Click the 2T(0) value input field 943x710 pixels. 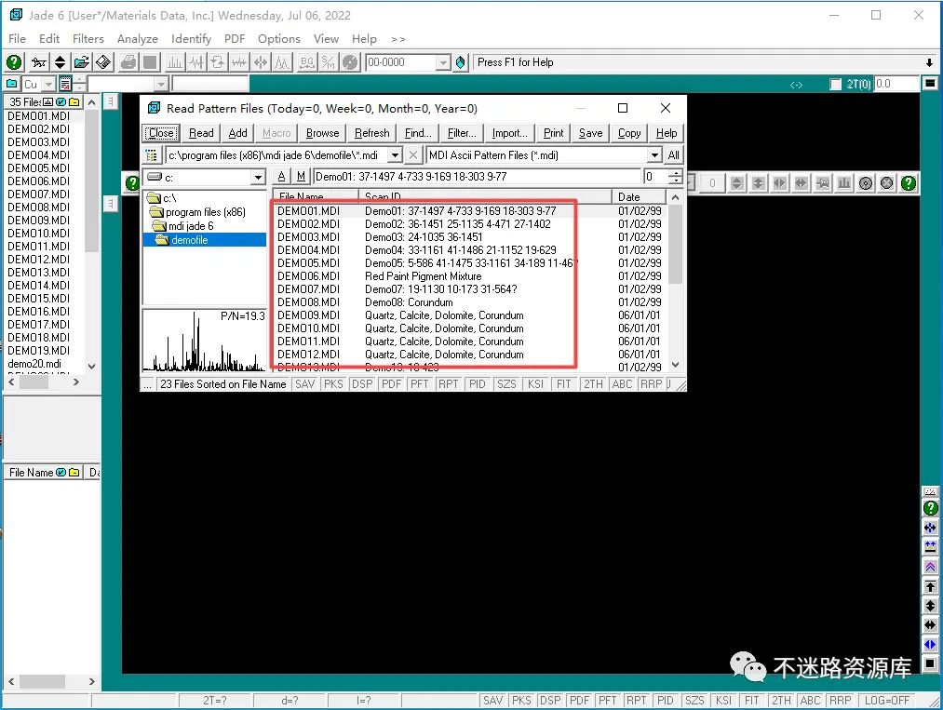tap(896, 84)
